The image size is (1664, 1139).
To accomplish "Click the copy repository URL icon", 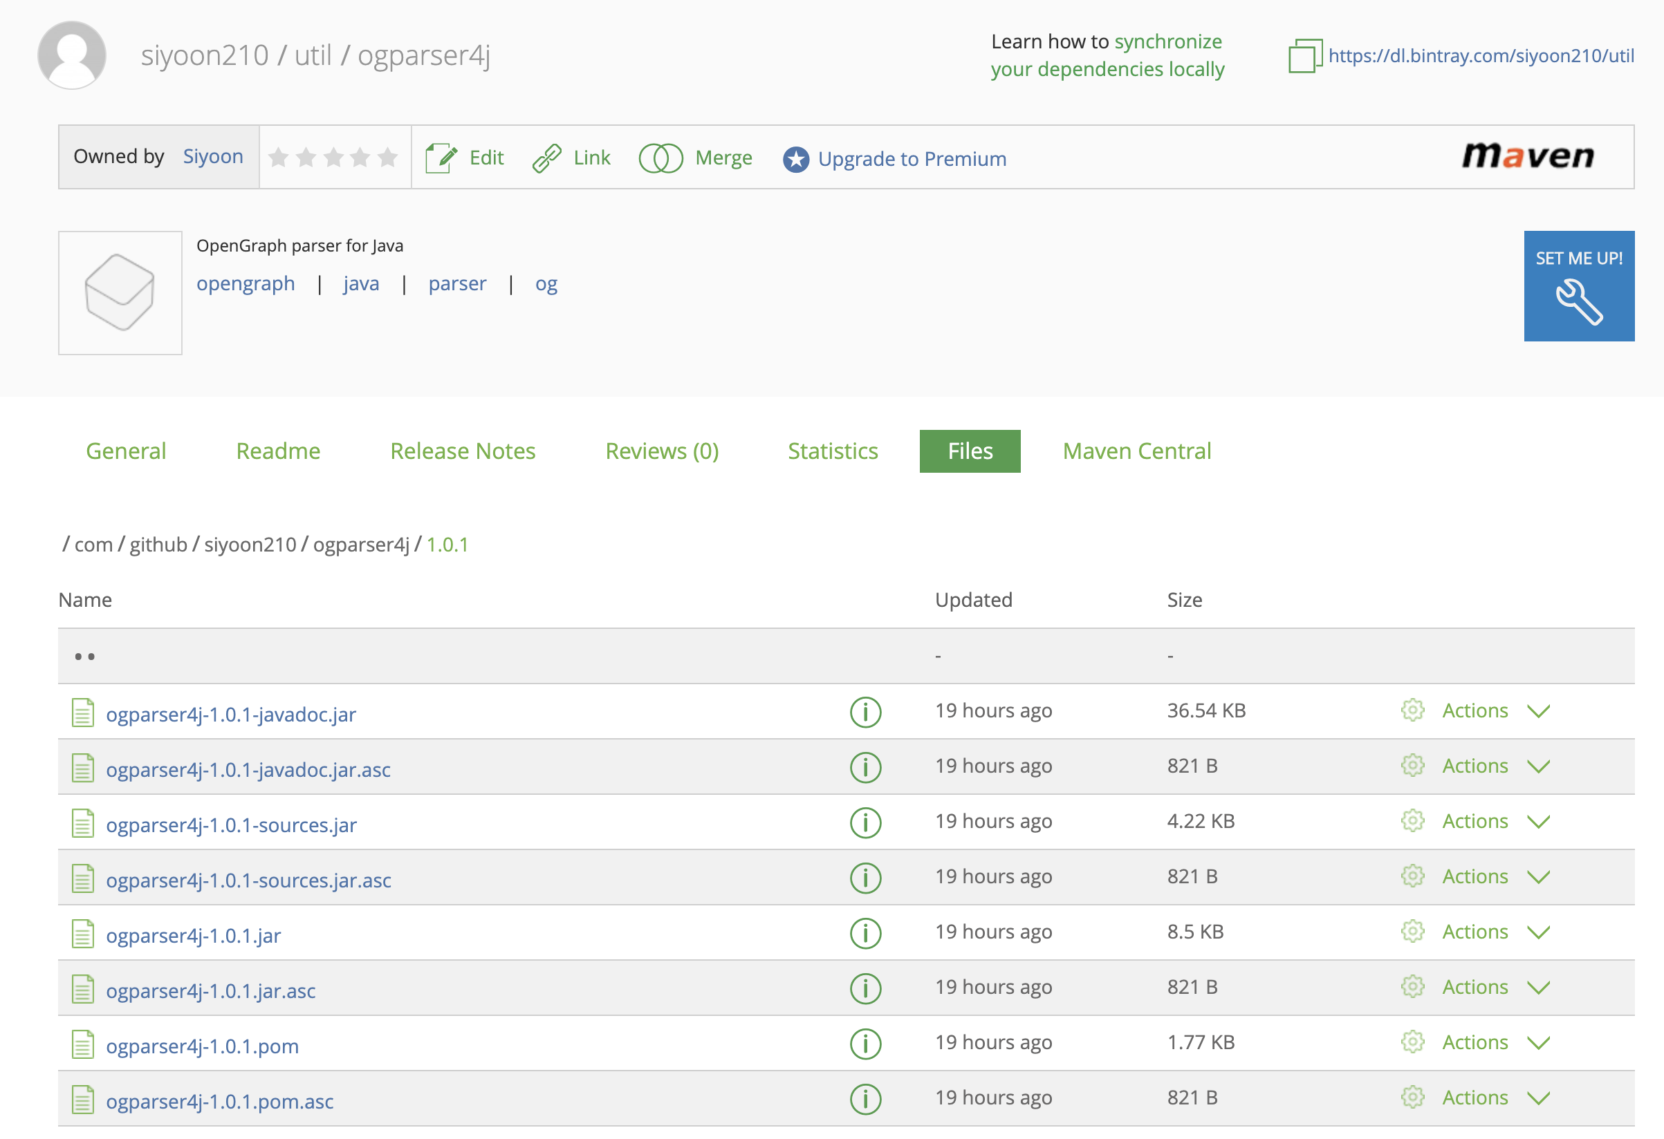I will tap(1304, 55).
